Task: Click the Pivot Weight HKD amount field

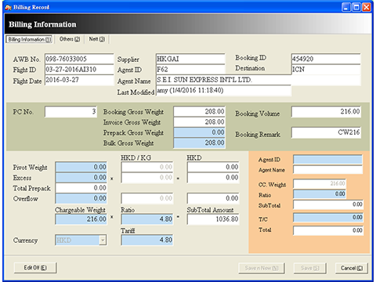Action: point(213,167)
